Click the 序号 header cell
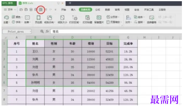This screenshot has width=184, height=109. (x=17, y=44)
